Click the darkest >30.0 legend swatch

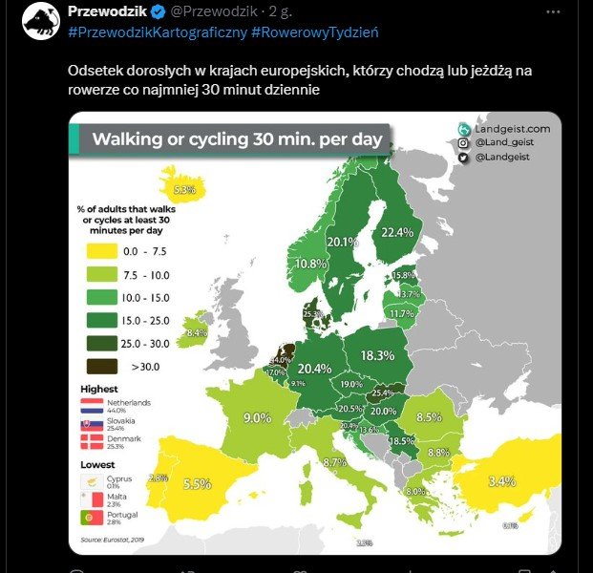point(102,367)
